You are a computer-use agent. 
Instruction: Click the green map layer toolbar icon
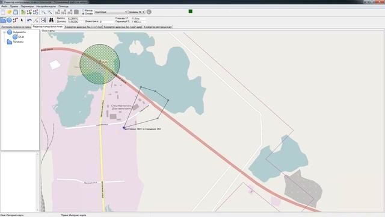pos(23,12)
